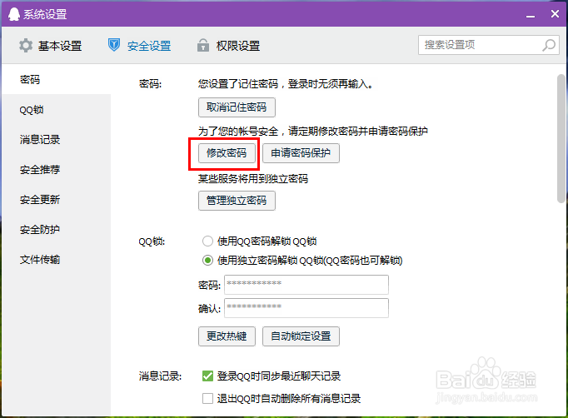Uncheck 登录QQ时同步最近聊天记录

pos(207,376)
